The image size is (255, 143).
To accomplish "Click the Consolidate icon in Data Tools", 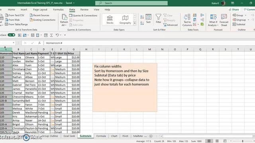I will (x=202, y=15).
